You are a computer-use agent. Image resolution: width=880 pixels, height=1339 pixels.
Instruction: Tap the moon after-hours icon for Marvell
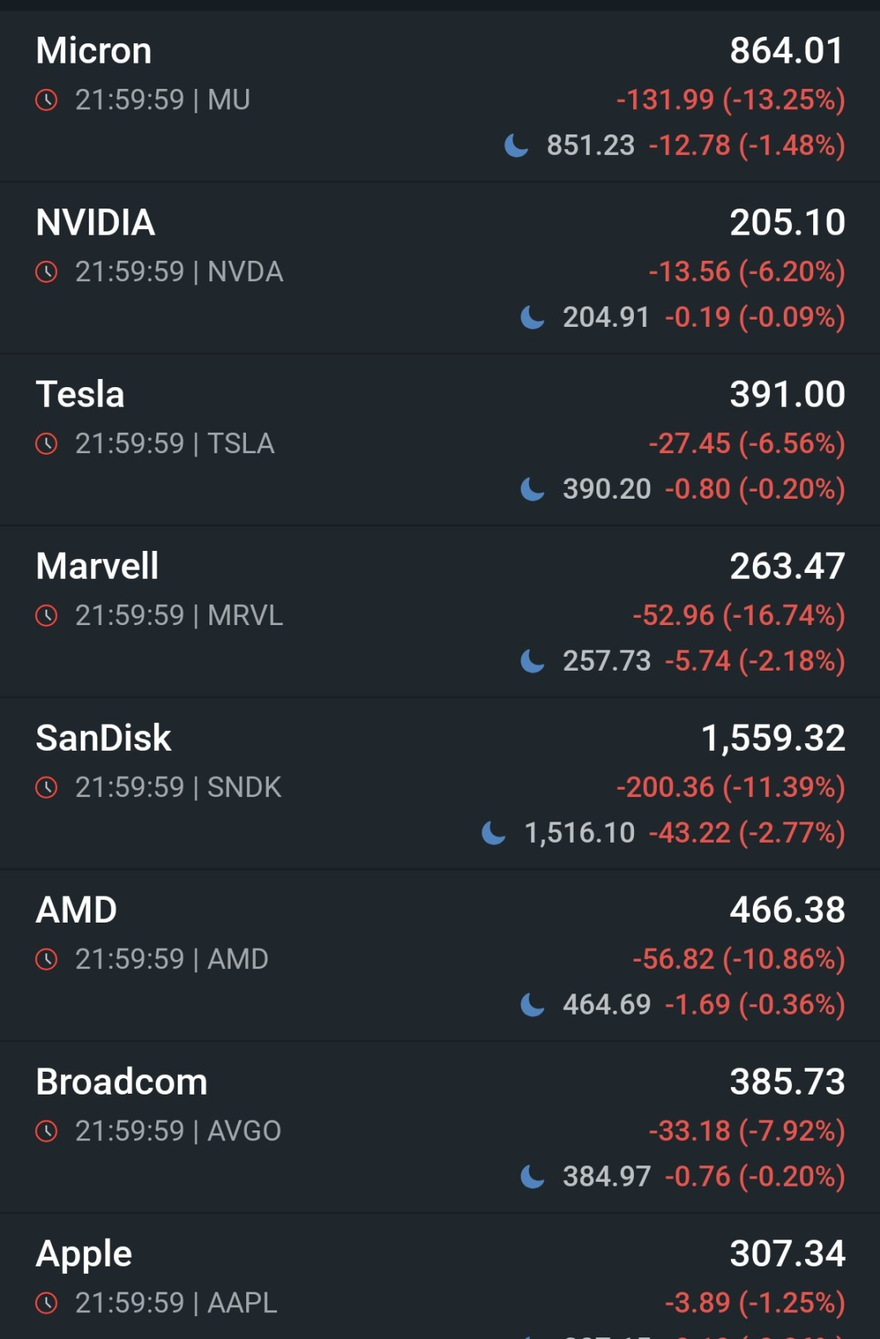pos(532,661)
